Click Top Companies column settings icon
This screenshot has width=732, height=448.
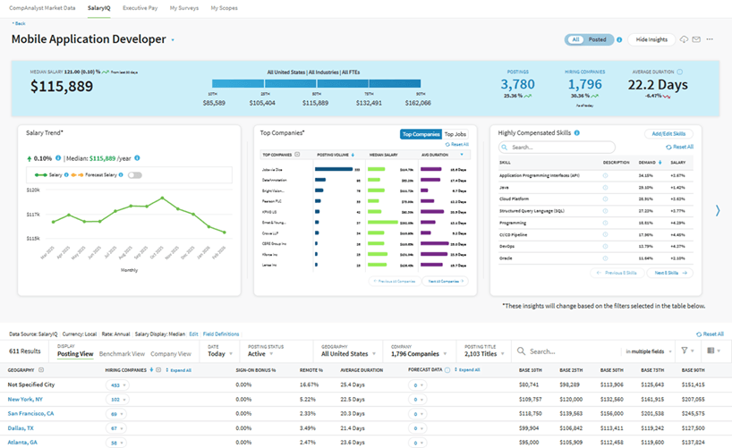point(297,155)
